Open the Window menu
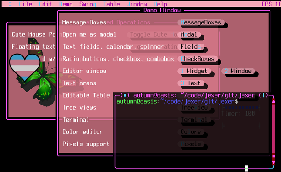The width and height of the screenshot is (281, 172). (x=137, y=4)
